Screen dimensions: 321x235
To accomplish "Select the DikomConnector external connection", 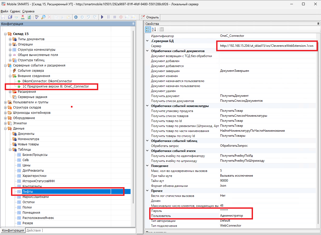I will click(47, 81).
